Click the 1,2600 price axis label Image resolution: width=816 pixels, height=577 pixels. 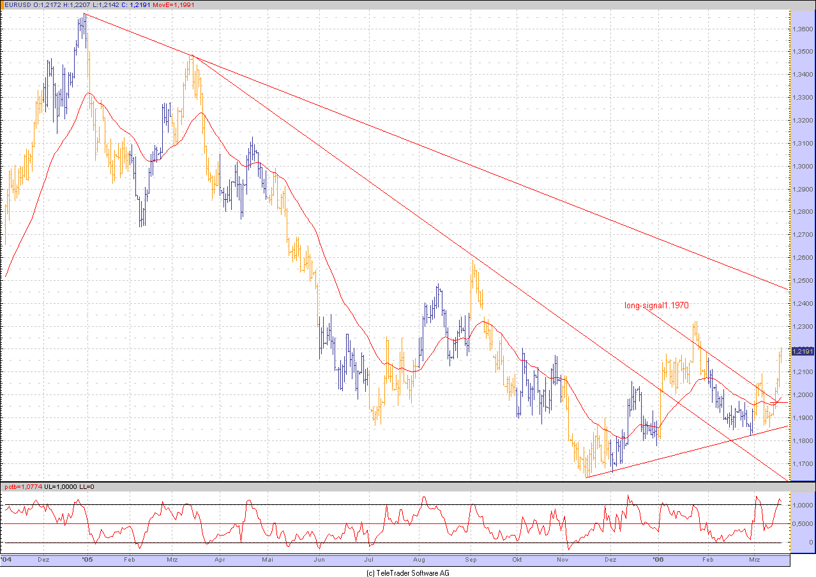coord(803,258)
